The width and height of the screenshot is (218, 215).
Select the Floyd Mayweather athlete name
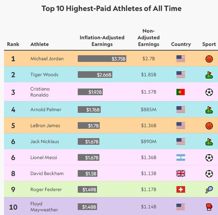pos(44,207)
